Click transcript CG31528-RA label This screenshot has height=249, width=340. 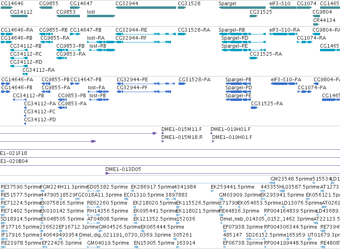pyautogui.click(x=194, y=30)
